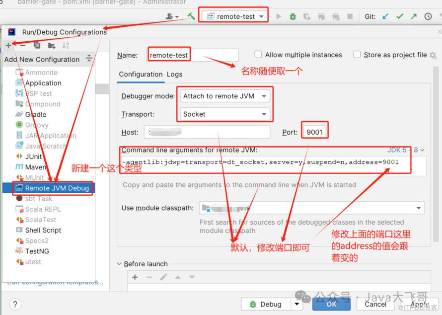Switch to the Logs tab

click(174, 74)
